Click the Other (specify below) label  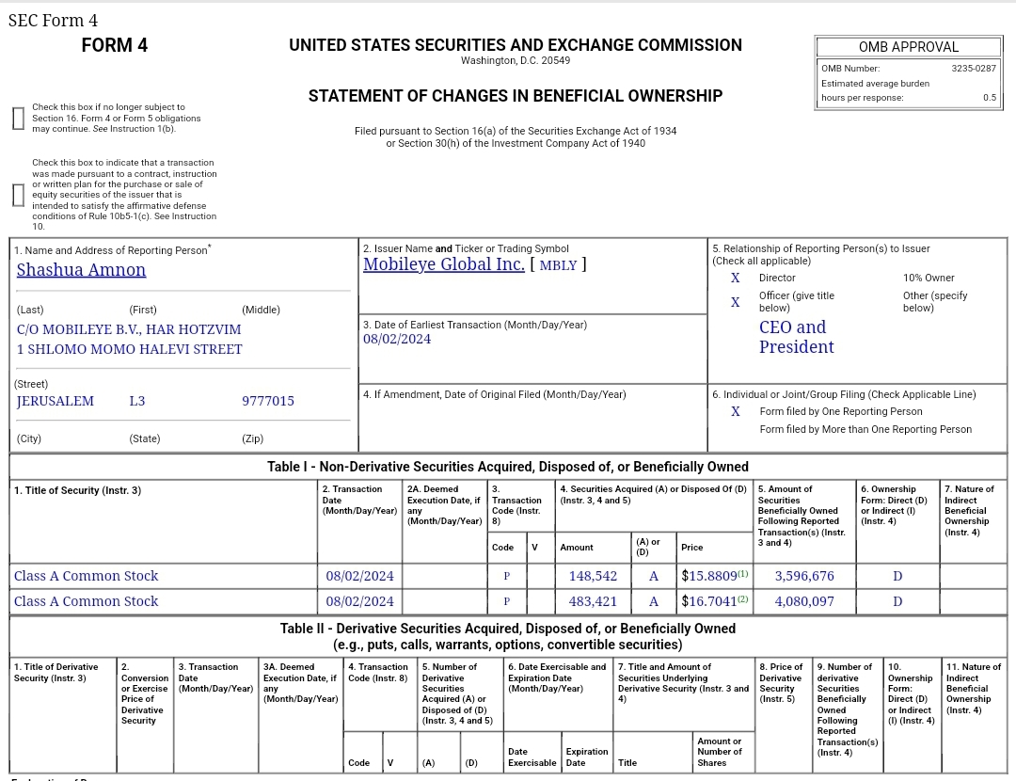[x=935, y=301]
